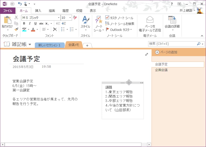The width and height of the screenshot is (206, 147).
Task: Click the Cut scissors icon
Action: 16,17
